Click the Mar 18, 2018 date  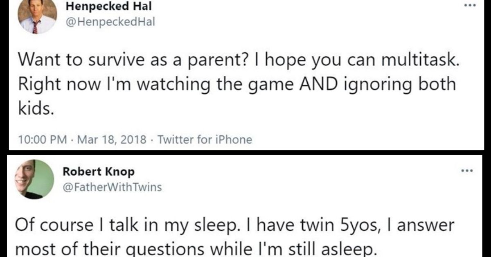pyautogui.click(x=112, y=140)
